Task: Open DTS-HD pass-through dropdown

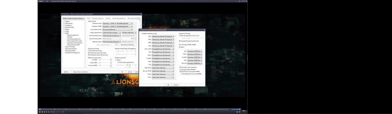Action: coord(195,63)
